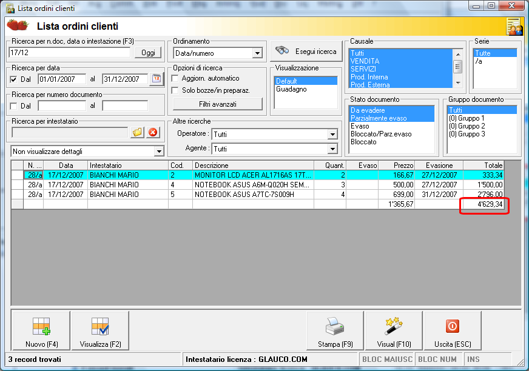Open the Operatore dropdown
The height and width of the screenshot is (371, 529).
tap(332, 134)
